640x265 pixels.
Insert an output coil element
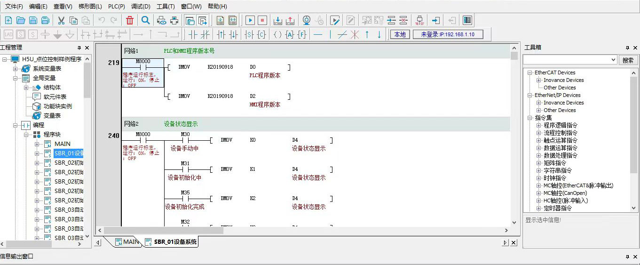277,34
